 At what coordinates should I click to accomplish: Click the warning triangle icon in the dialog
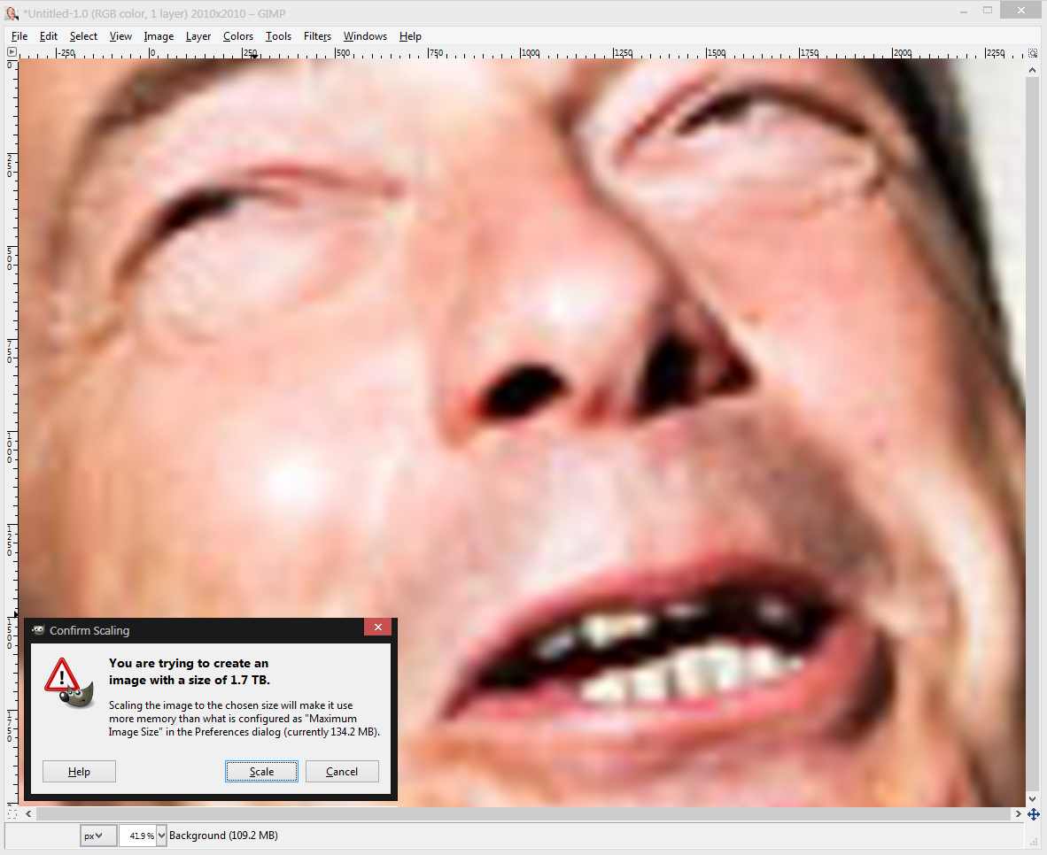[62, 675]
